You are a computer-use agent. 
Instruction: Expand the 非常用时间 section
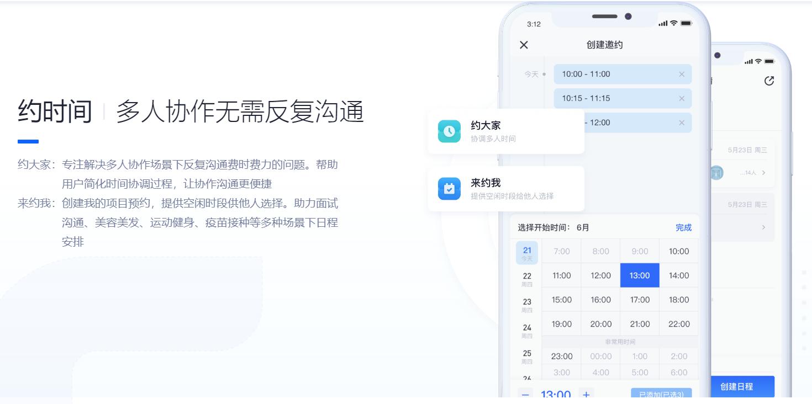pos(620,342)
